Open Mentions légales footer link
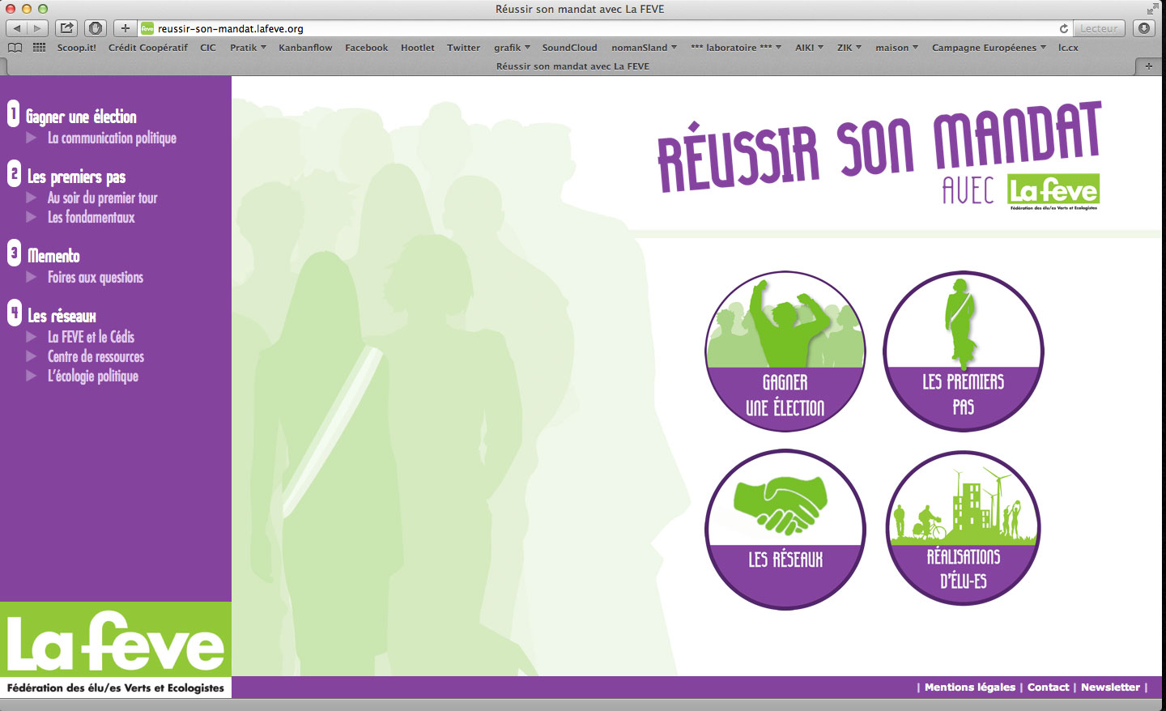 pyautogui.click(x=970, y=688)
